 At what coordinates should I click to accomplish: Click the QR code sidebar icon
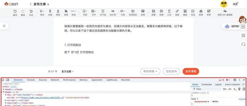[x=243, y=36]
